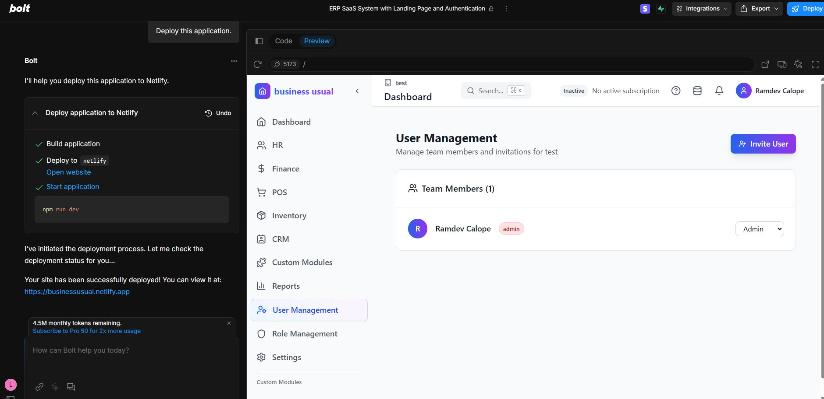Open the database icon in the header
The height and width of the screenshot is (399, 824).
pos(697,91)
